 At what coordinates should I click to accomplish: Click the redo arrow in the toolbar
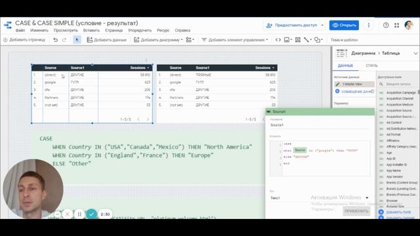coord(64,40)
